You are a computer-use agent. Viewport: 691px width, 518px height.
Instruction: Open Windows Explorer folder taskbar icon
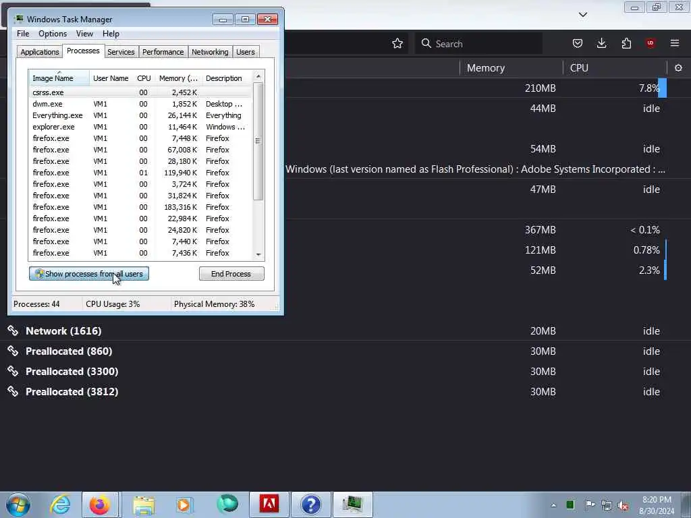point(144,505)
